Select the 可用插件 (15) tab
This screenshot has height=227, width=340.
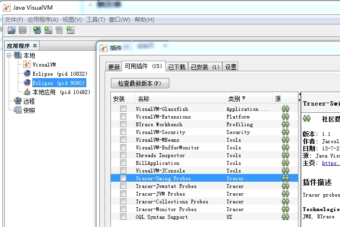coord(144,66)
